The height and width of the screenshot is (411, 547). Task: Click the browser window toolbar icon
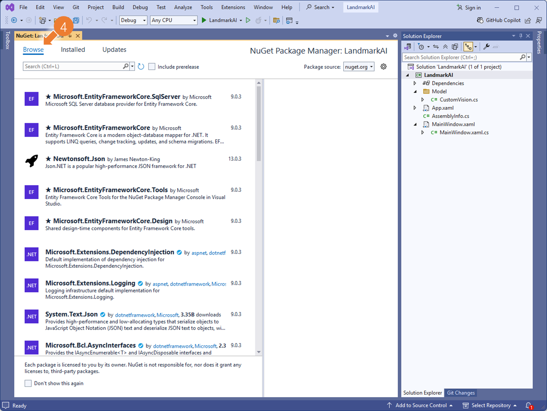(x=289, y=20)
